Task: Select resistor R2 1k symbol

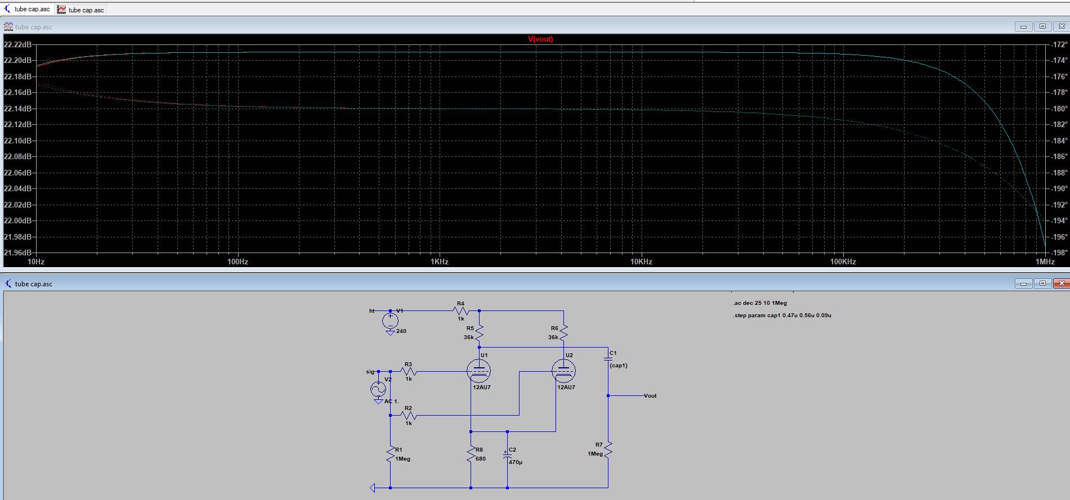Action: click(409, 416)
